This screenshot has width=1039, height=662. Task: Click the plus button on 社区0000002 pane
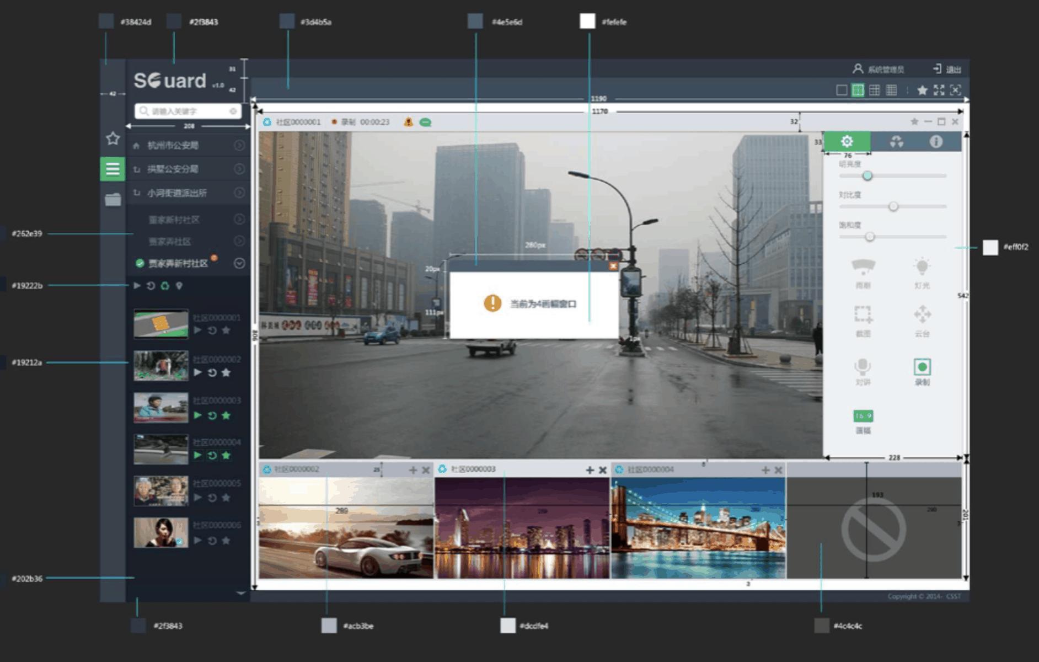[413, 470]
